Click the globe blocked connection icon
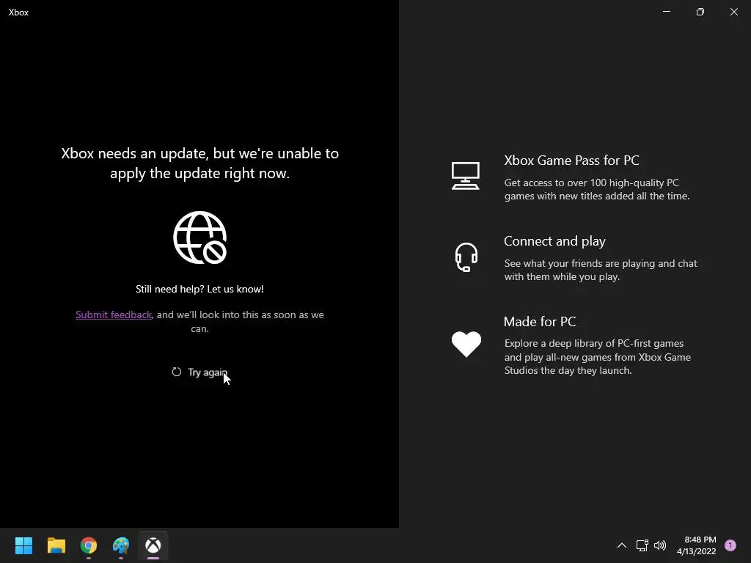751x563 pixels. pos(199,238)
